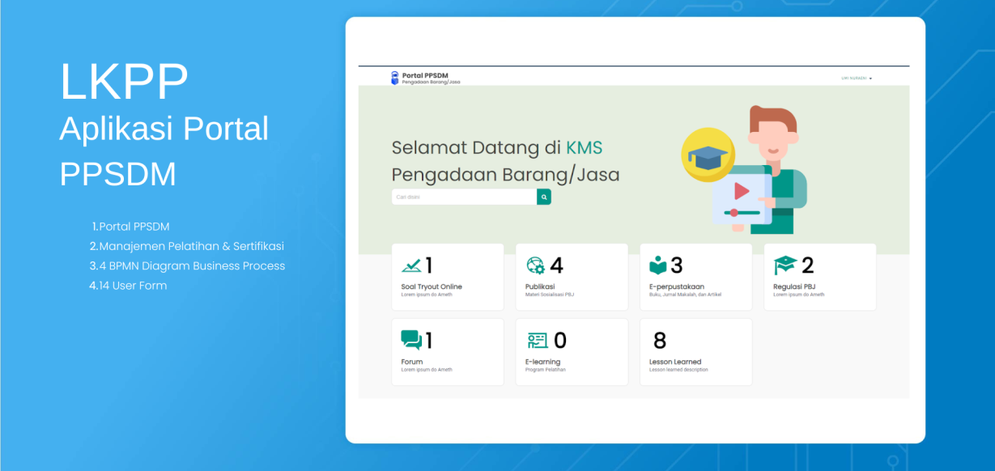995x471 pixels.
Task: Click the red play button in illustration
Action: pyautogui.click(x=741, y=191)
